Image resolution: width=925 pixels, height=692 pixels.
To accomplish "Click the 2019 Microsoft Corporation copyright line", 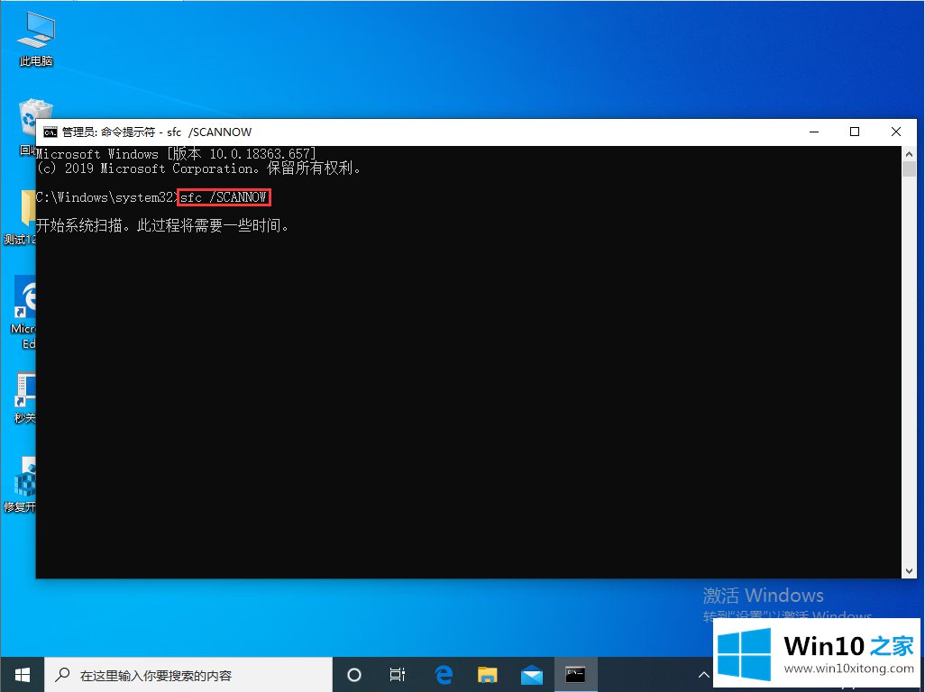I will pos(199,168).
